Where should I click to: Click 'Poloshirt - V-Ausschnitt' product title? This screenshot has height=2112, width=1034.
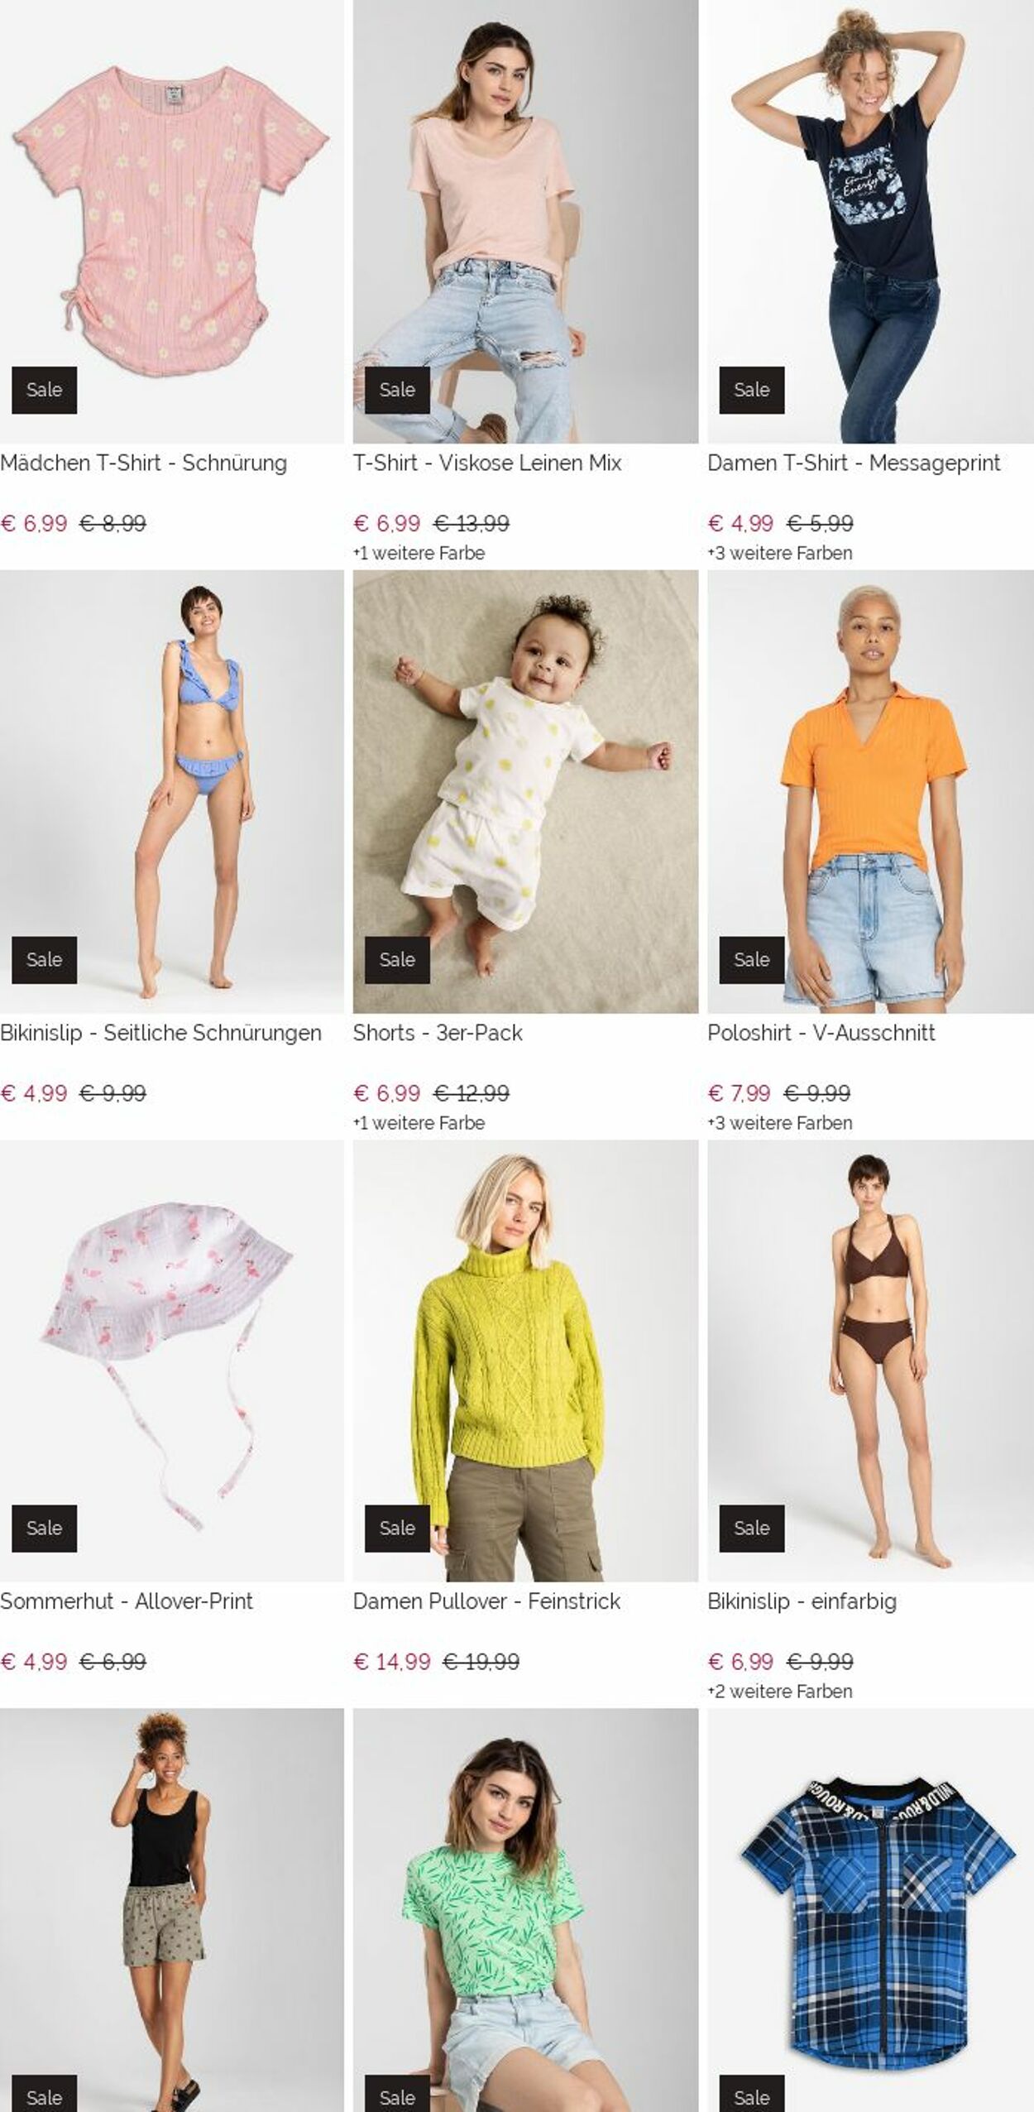821,1033
